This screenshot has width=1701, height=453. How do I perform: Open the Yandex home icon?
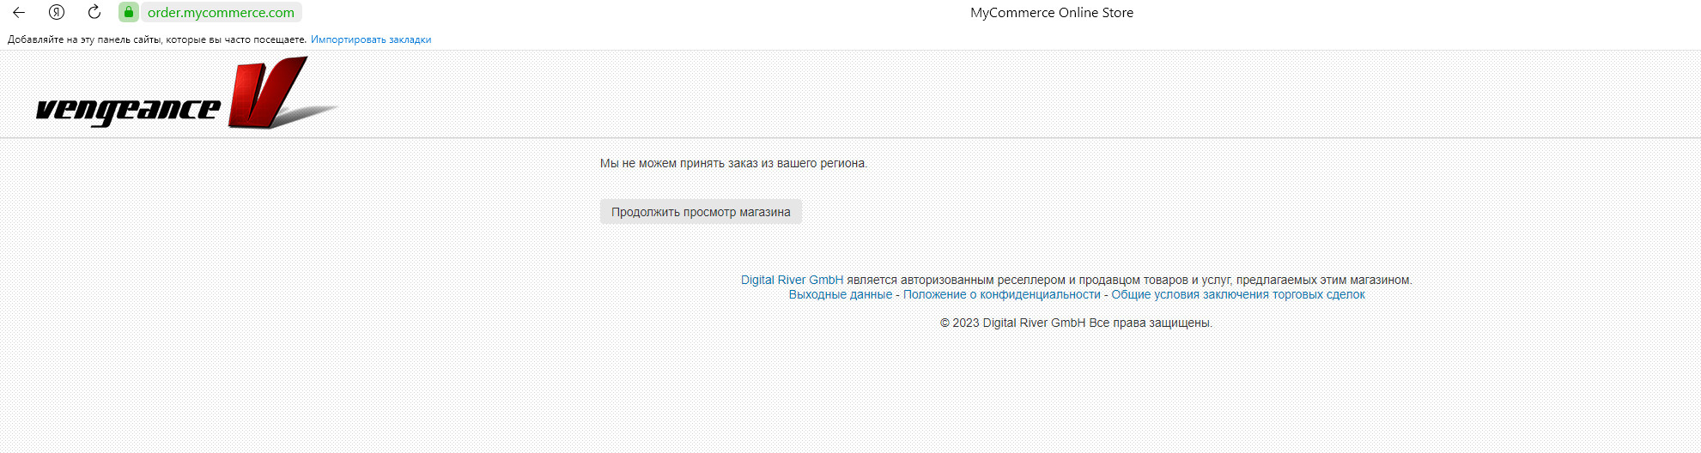[57, 12]
